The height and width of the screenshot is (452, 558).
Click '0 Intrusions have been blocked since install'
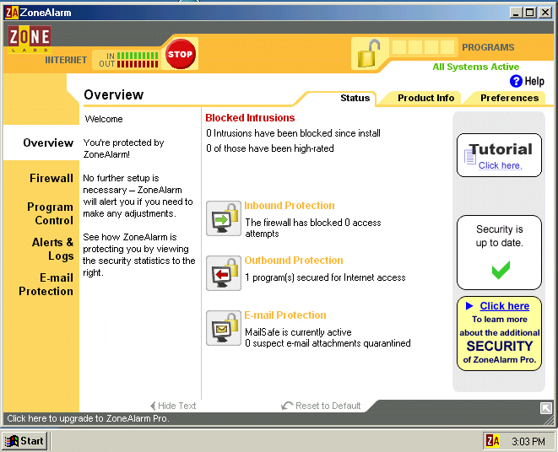tap(293, 133)
